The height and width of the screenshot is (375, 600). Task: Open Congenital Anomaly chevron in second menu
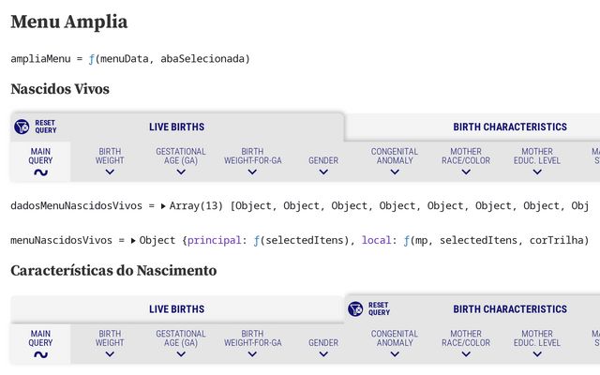395,354
